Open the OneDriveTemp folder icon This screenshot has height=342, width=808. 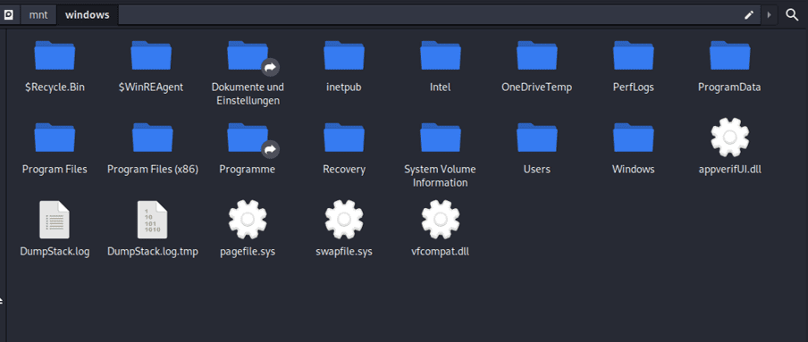point(537,55)
